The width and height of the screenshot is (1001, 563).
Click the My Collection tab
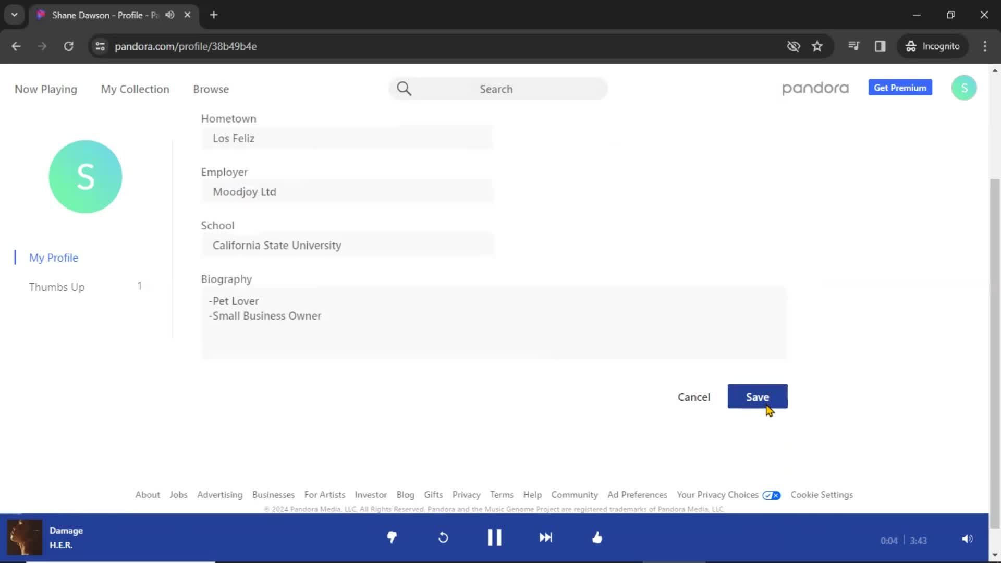(x=135, y=89)
